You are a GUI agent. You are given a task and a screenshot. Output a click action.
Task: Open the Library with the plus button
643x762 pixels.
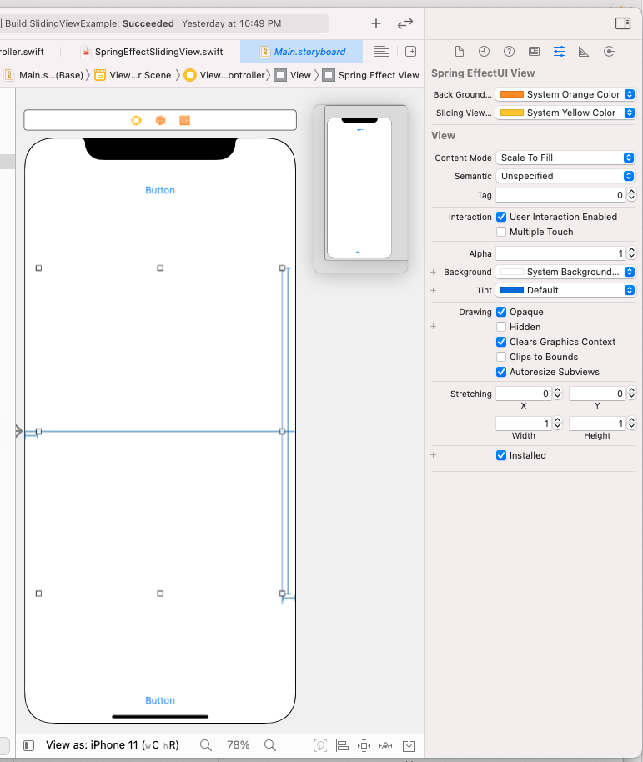coord(375,23)
